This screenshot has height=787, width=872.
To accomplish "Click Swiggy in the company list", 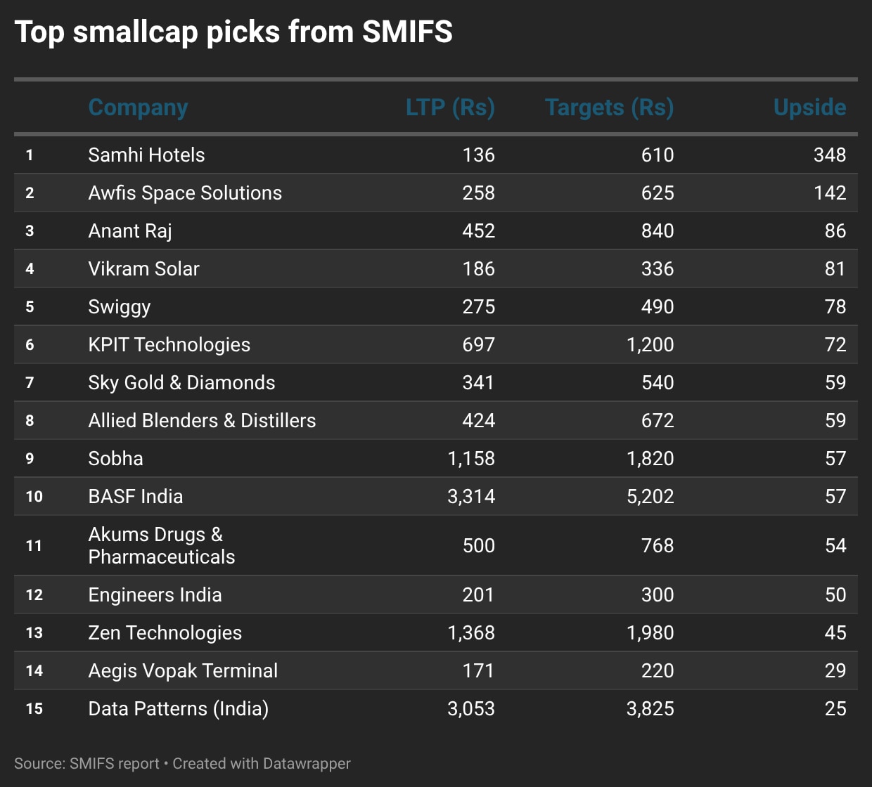I will (x=119, y=307).
